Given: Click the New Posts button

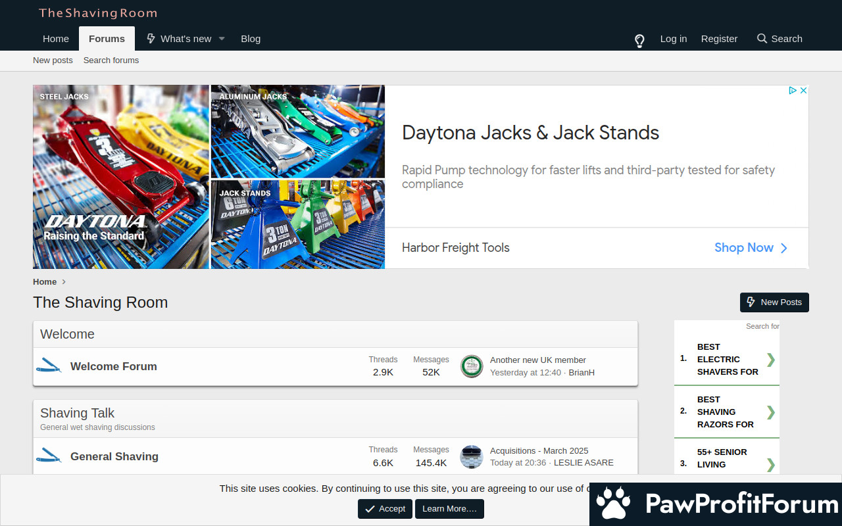Looking at the screenshot, I should click(774, 302).
